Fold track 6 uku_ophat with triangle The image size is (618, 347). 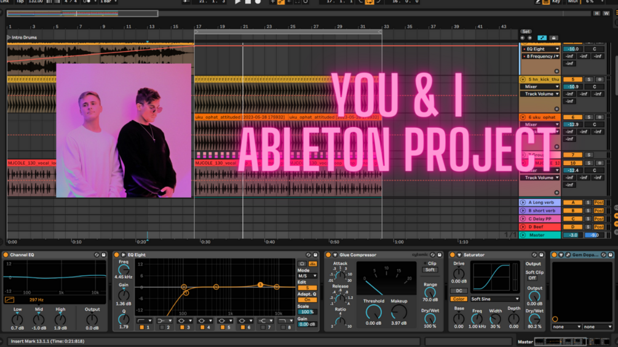click(523, 117)
